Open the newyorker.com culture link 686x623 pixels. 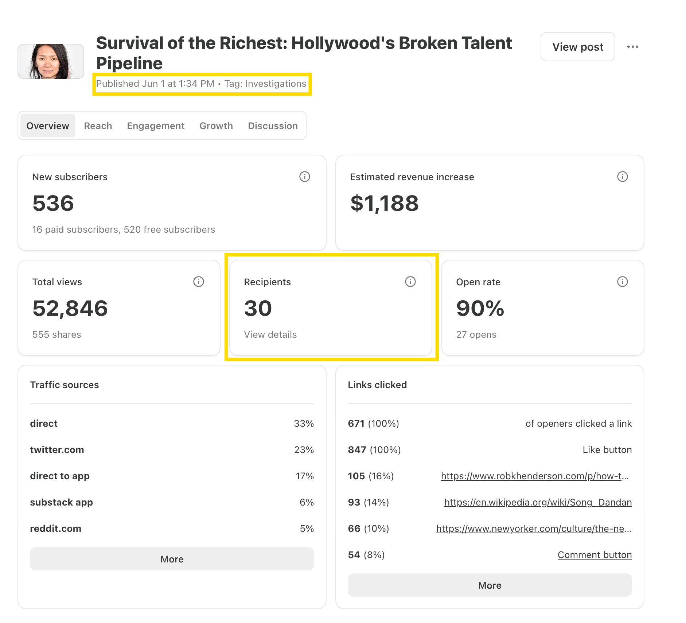[534, 529]
